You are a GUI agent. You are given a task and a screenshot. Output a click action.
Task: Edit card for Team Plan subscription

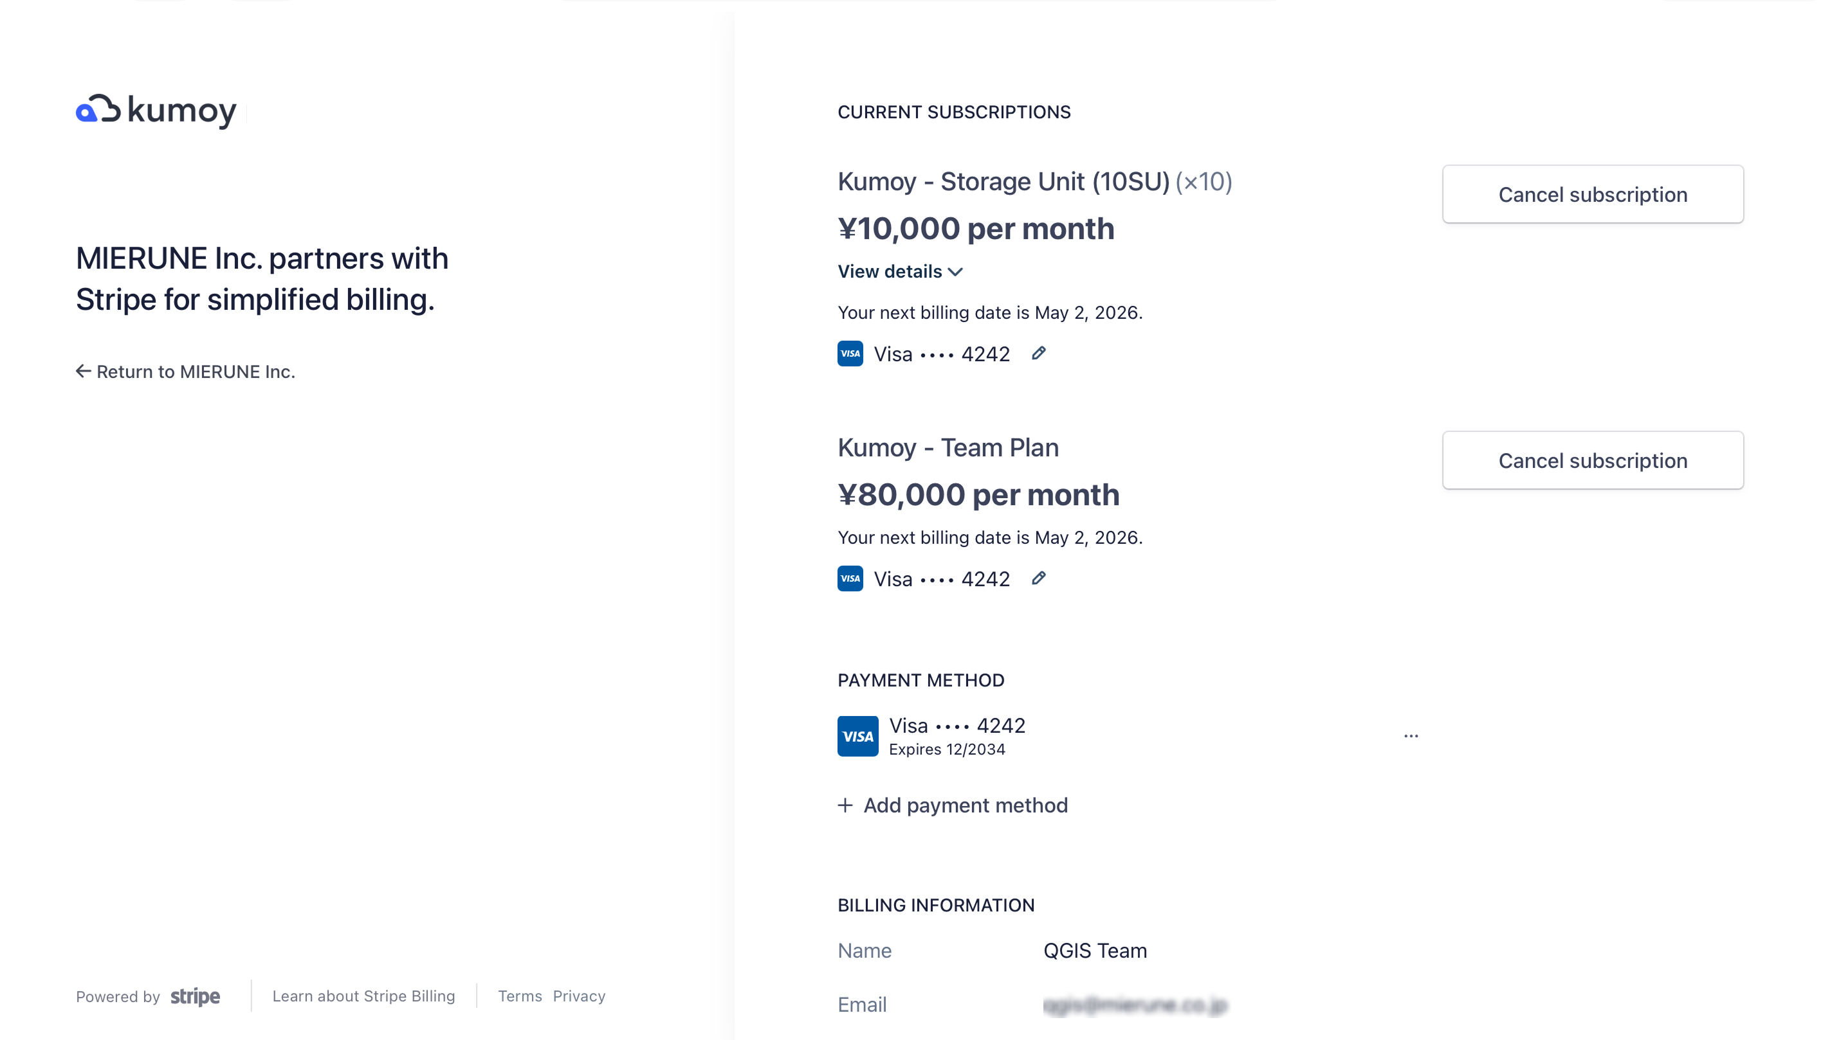tap(1038, 578)
